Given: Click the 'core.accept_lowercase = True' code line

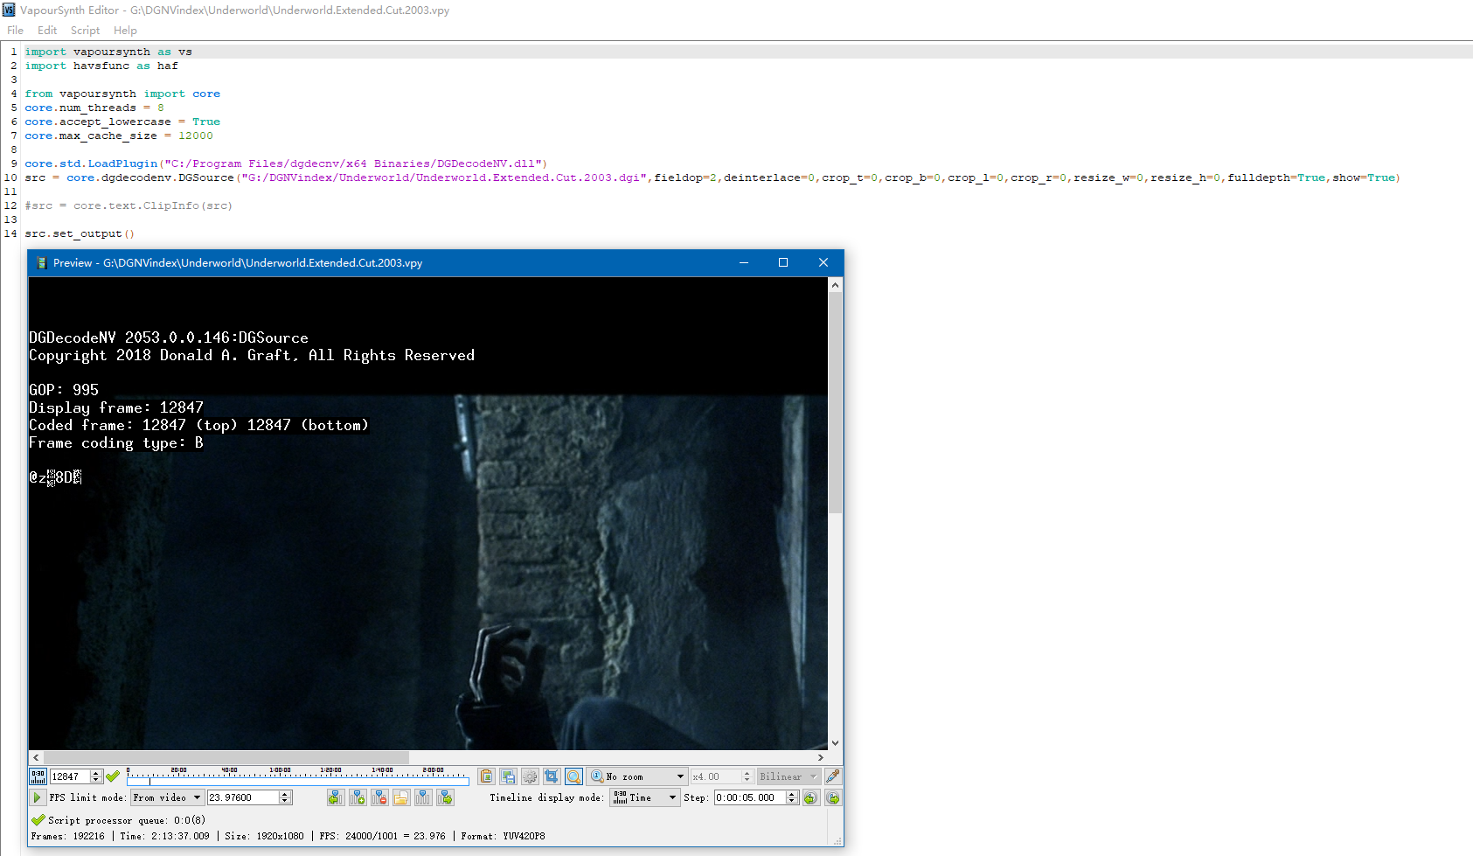Looking at the screenshot, I should pyautogui.click(x=122, y=122).
